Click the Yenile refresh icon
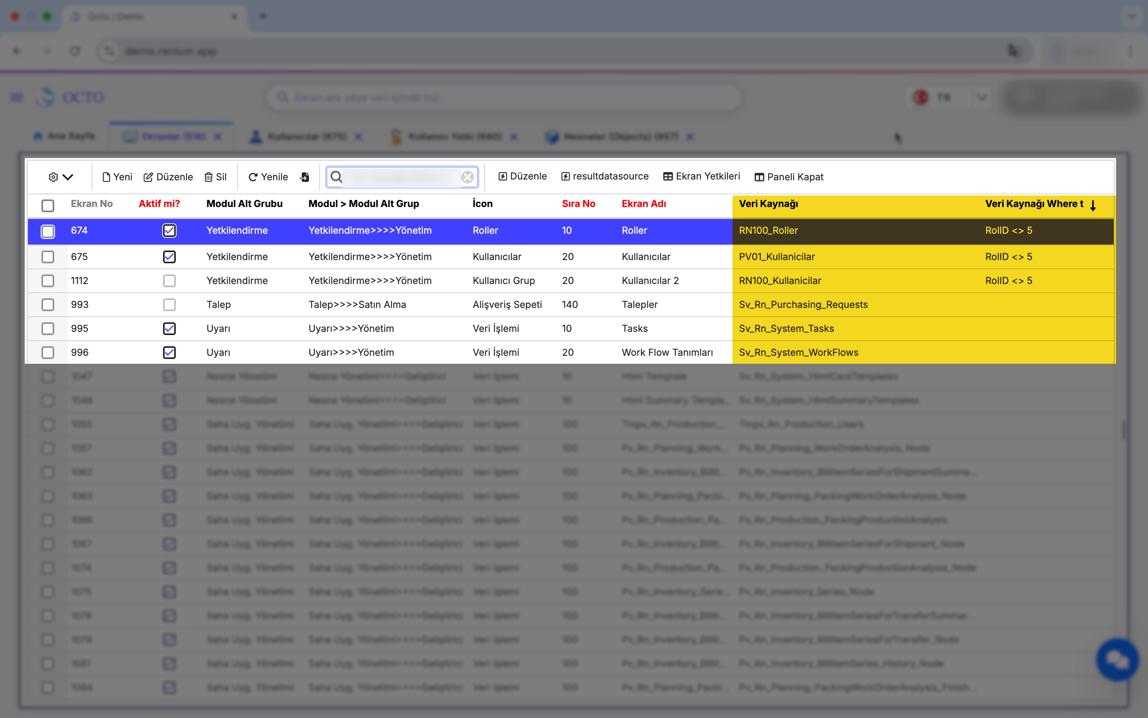Image resolution: width=1148 pixels, height=718 pixels. tap(253, 177)
